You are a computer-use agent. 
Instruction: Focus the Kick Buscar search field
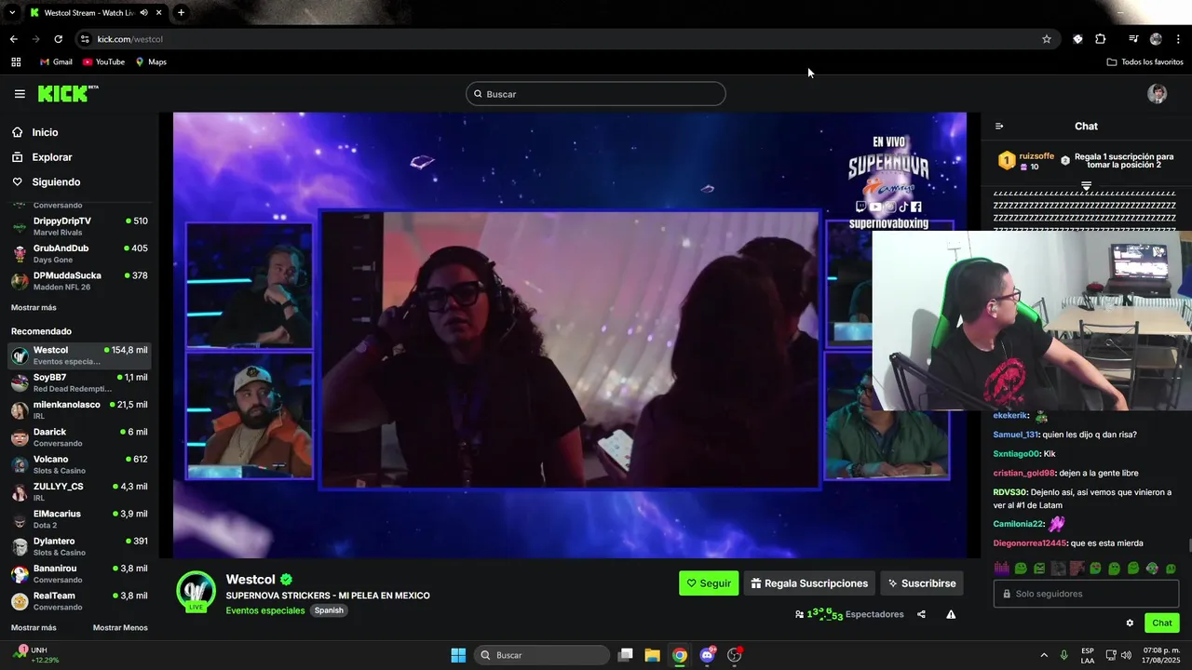pyautogui.click(x=596, y=94)
